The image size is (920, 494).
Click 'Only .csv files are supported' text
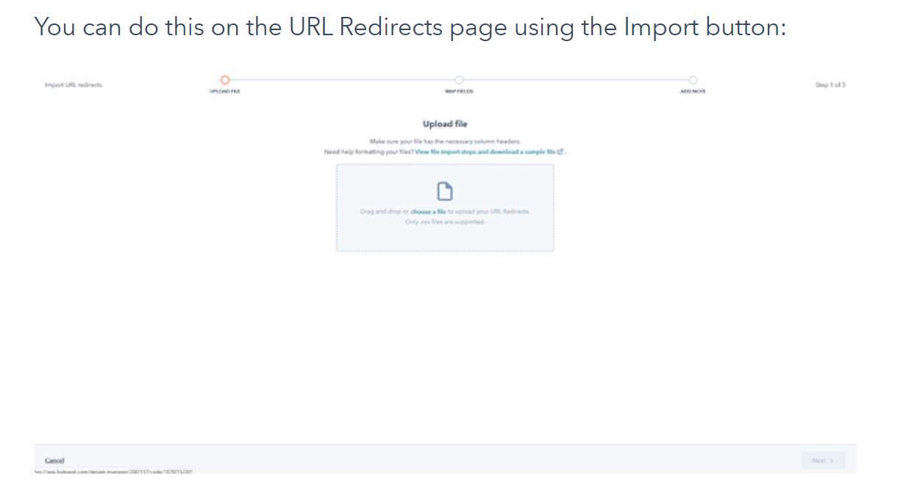[445, 222]
